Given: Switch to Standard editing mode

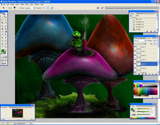Looking at the screenshot, I should [x=2, y=57].
